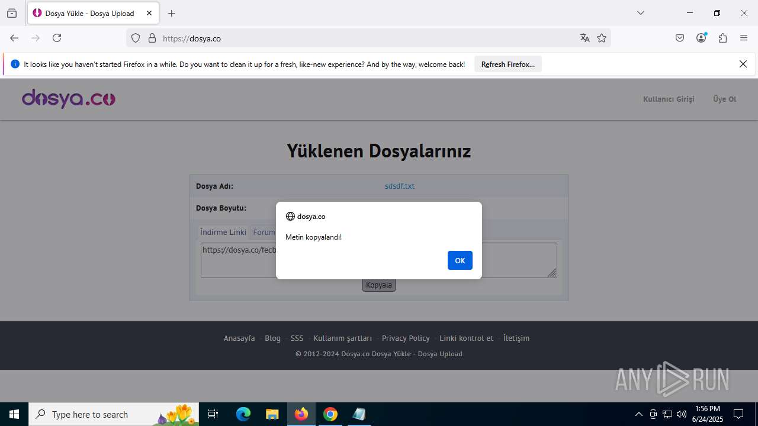Open the sdsdf.txt file link
758x426 pixels.
click(400, 186)
